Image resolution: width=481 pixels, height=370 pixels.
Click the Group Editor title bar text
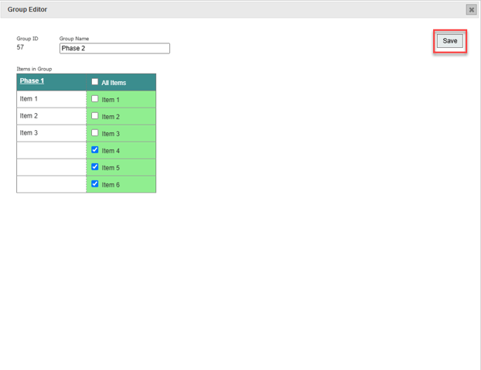tap(27, 9)
